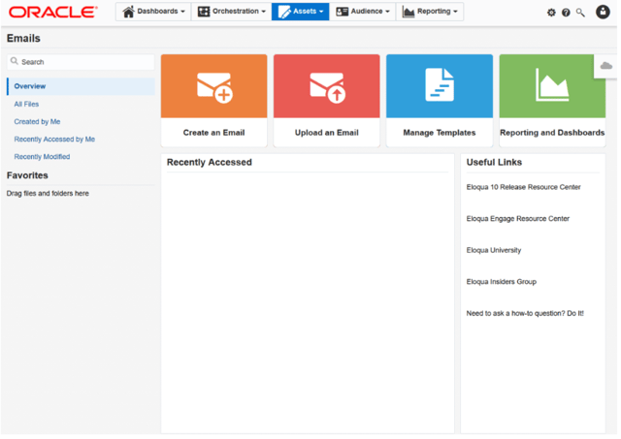Open Eloqua 10 Release Resource Center link

coord(523,187)
